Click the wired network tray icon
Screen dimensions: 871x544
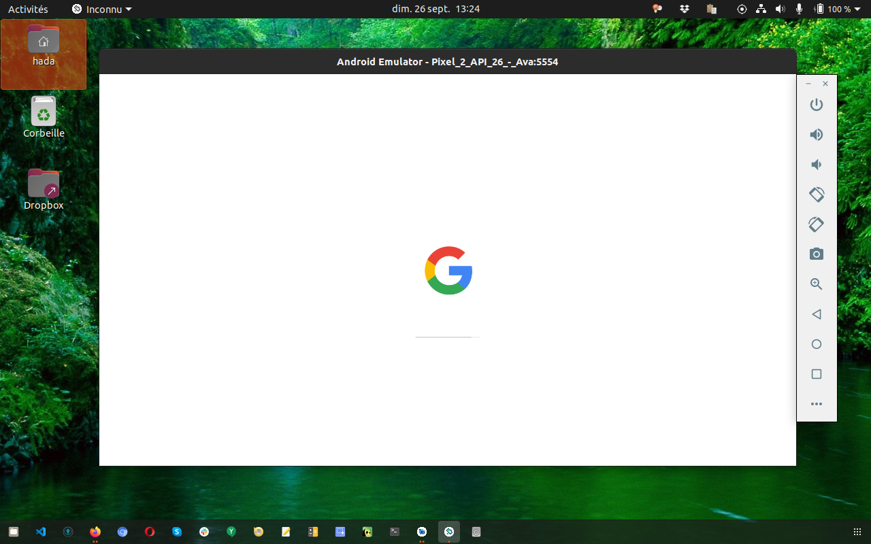(761, 9)
